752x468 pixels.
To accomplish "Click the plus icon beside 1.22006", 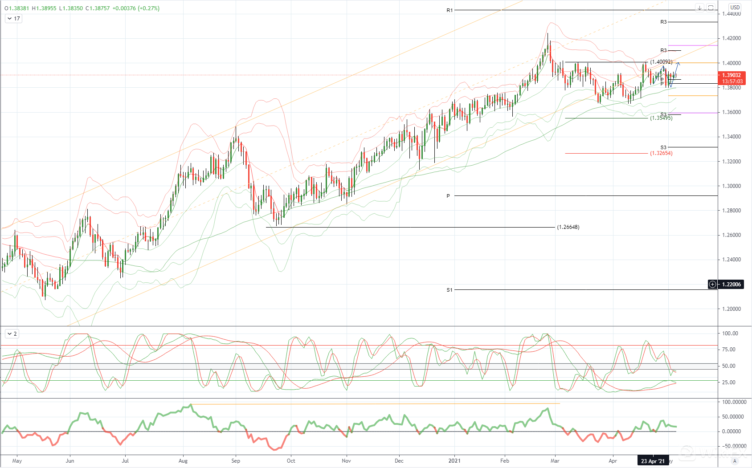I will click(x=713, y=285).
